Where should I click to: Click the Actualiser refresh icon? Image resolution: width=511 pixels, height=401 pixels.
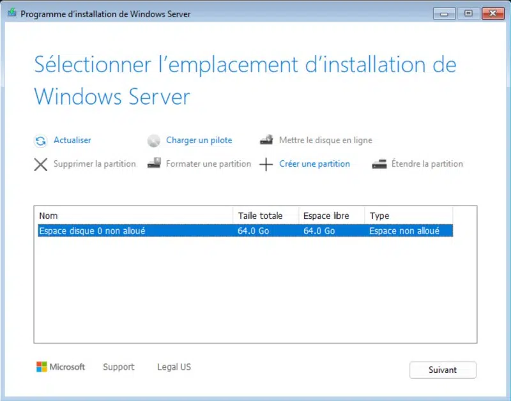pos(41,141)
